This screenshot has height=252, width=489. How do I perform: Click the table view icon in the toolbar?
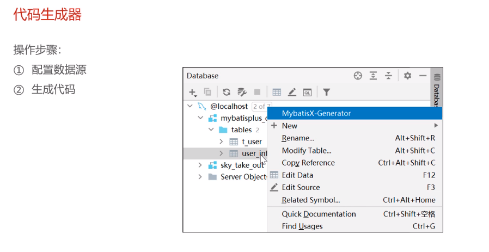coord(277,92)
